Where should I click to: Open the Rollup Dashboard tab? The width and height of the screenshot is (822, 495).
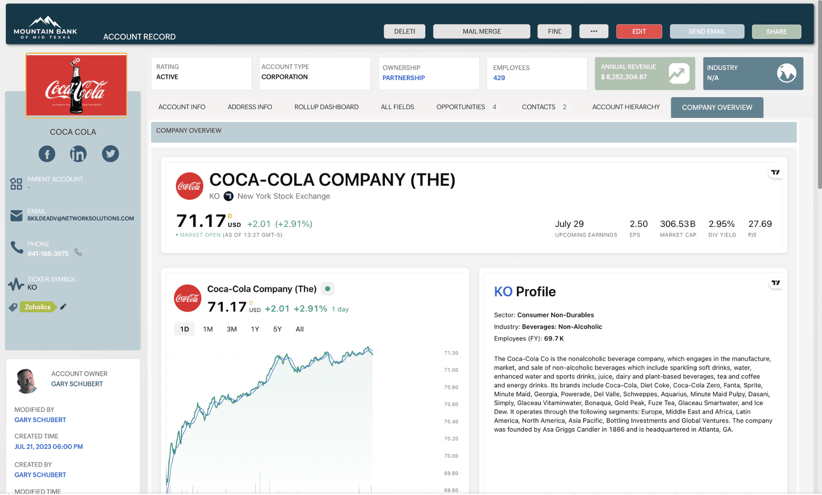326,107
